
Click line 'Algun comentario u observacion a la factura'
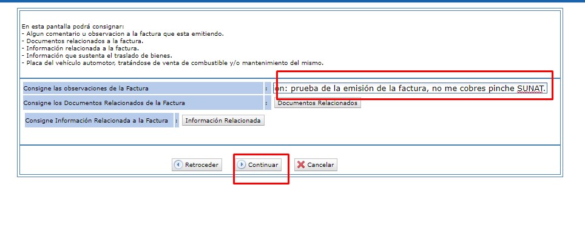click(123, 33)
